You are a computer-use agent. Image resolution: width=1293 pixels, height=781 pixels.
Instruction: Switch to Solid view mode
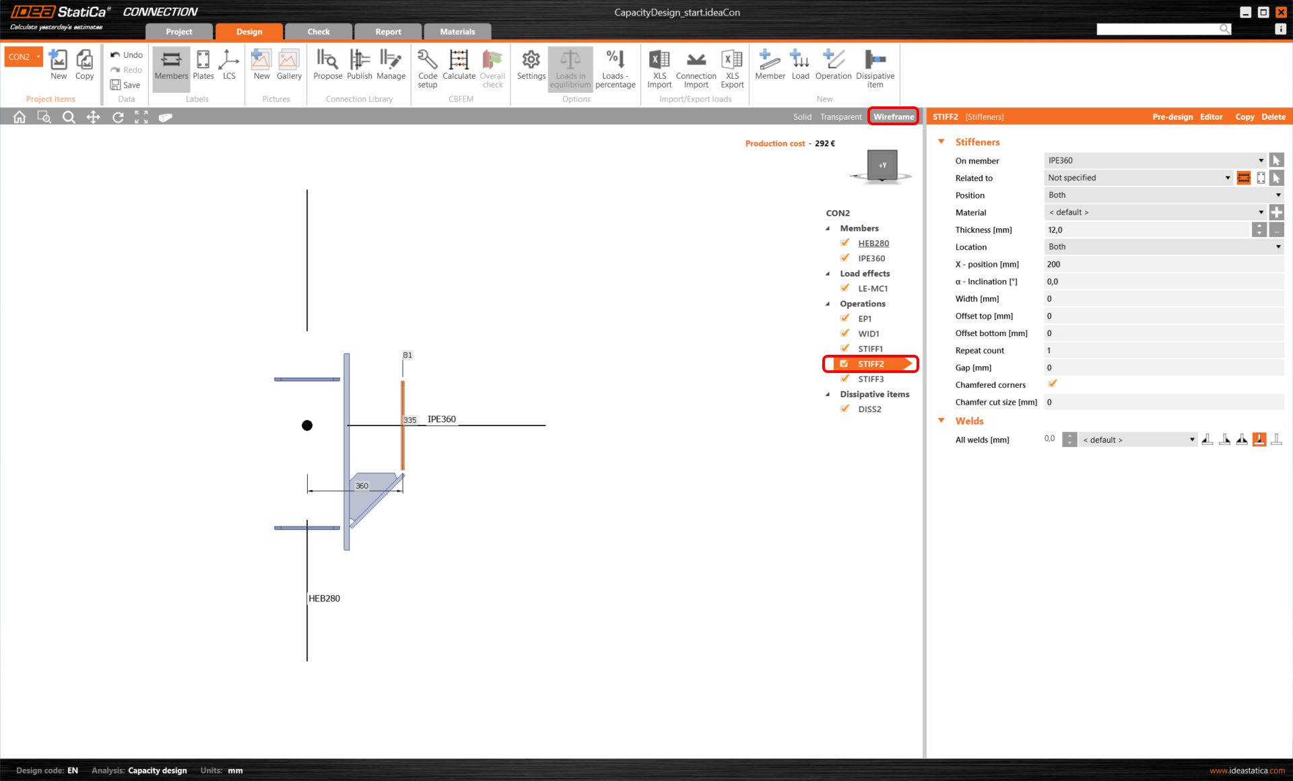point(801,116)
